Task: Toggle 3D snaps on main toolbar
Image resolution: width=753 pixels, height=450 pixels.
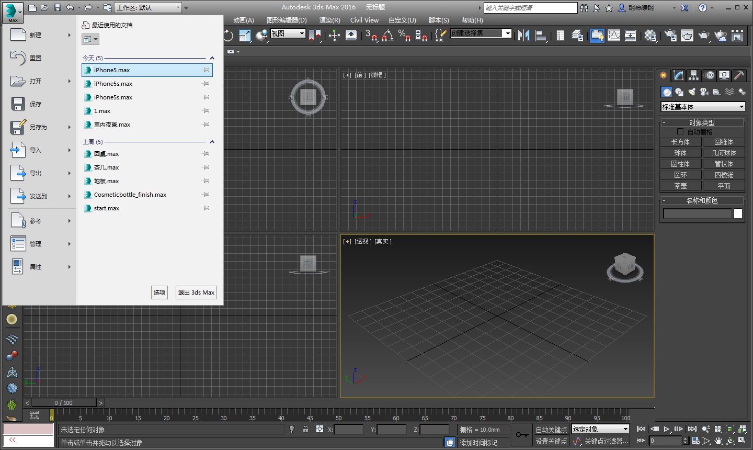Action: 371,36
